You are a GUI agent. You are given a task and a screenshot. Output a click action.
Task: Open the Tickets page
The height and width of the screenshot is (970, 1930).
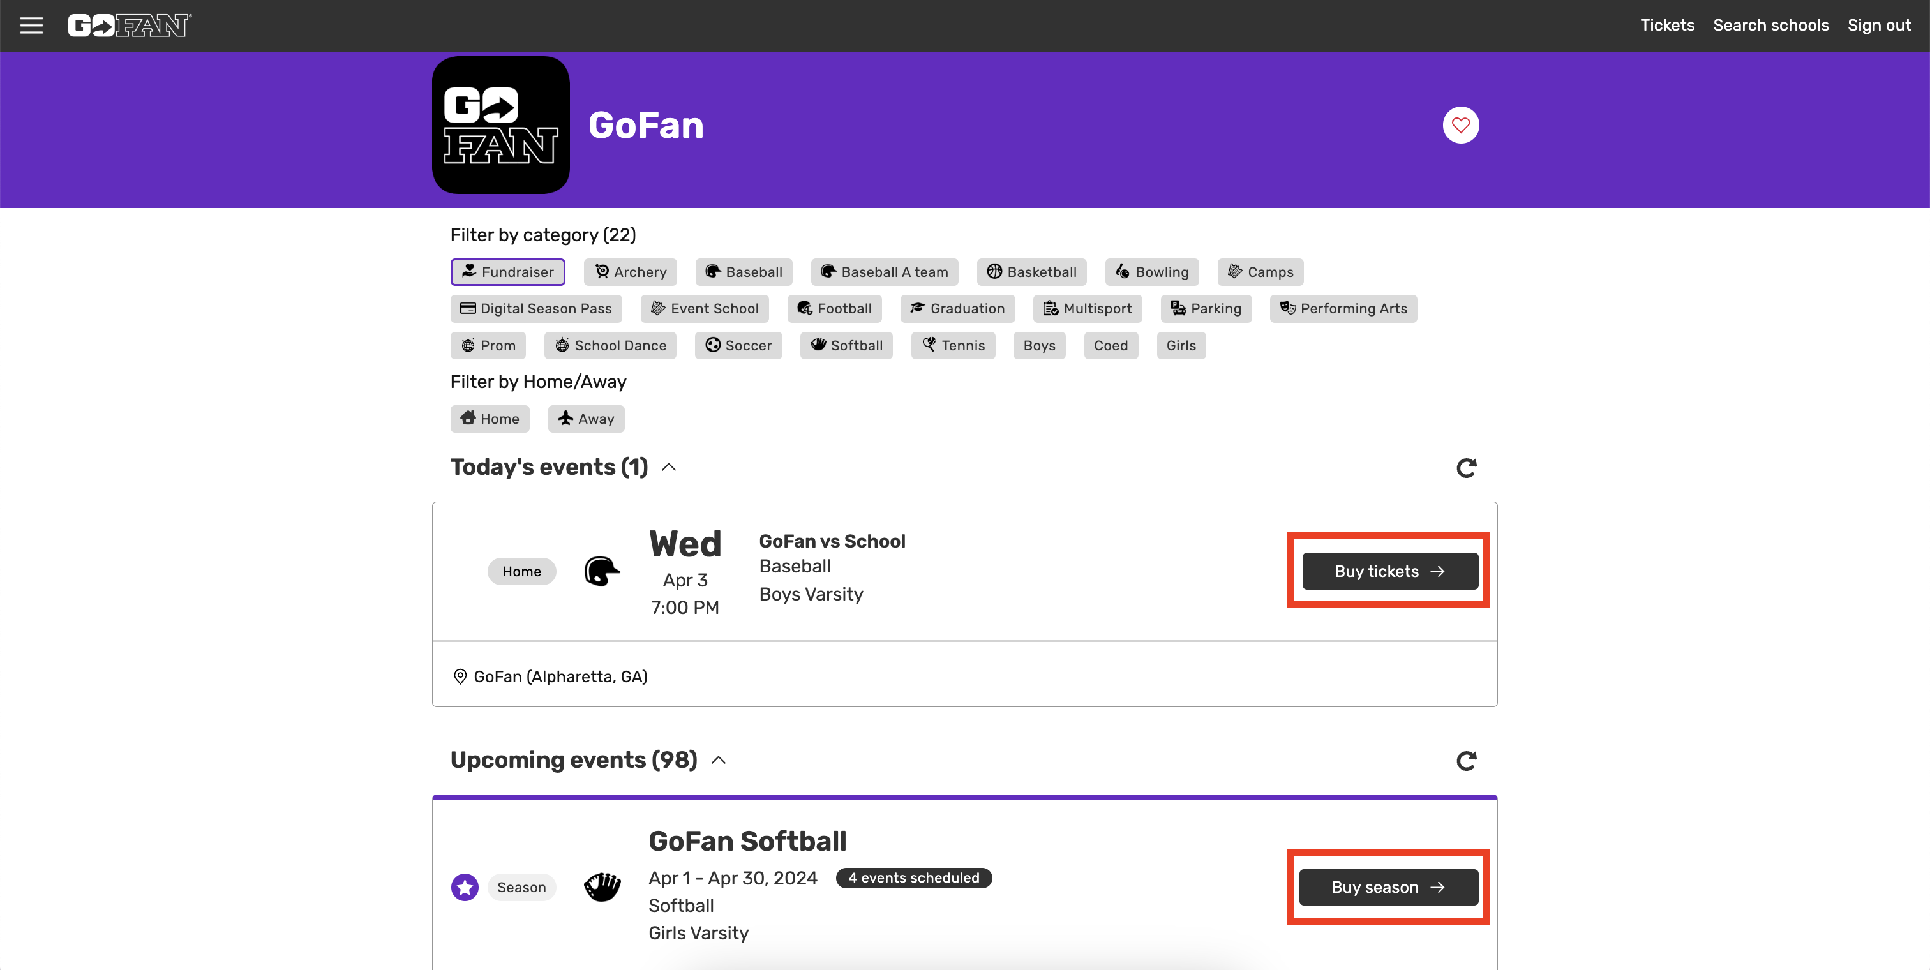pyautogui.click(x=1667, y=25)
